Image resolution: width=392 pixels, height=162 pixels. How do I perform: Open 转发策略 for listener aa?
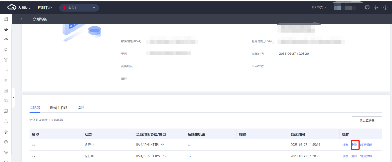click(x=366, y=145)
